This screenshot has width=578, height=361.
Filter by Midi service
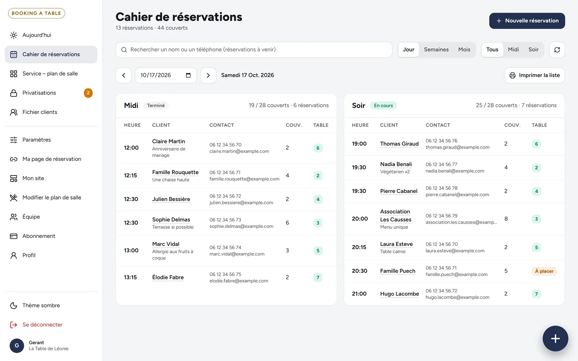point(513,50)
